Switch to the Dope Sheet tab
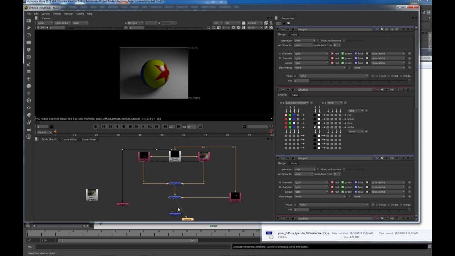Screen dimensions: 455x256 (89, 139)
